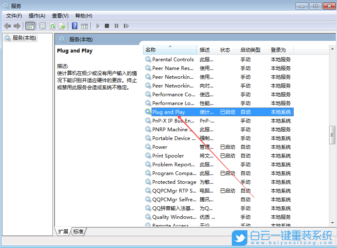The width and height of the screenshot is (337, 248).
Task: Click the Show/Hide console tree icon
Action: tap(30, 26)
